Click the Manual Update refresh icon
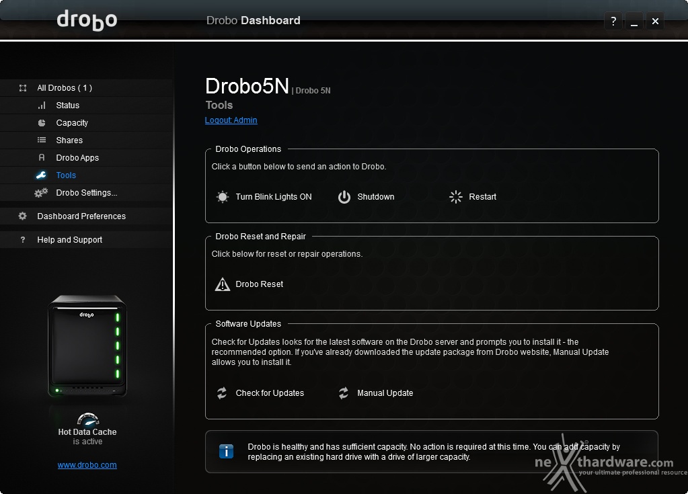 [x=344, y=393]
